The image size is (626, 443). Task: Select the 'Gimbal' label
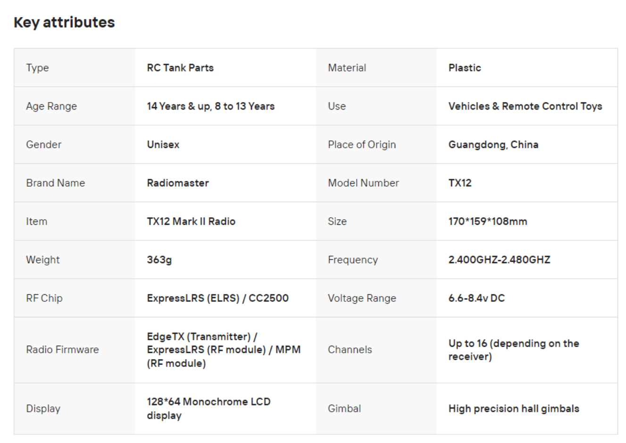(344, 409)
